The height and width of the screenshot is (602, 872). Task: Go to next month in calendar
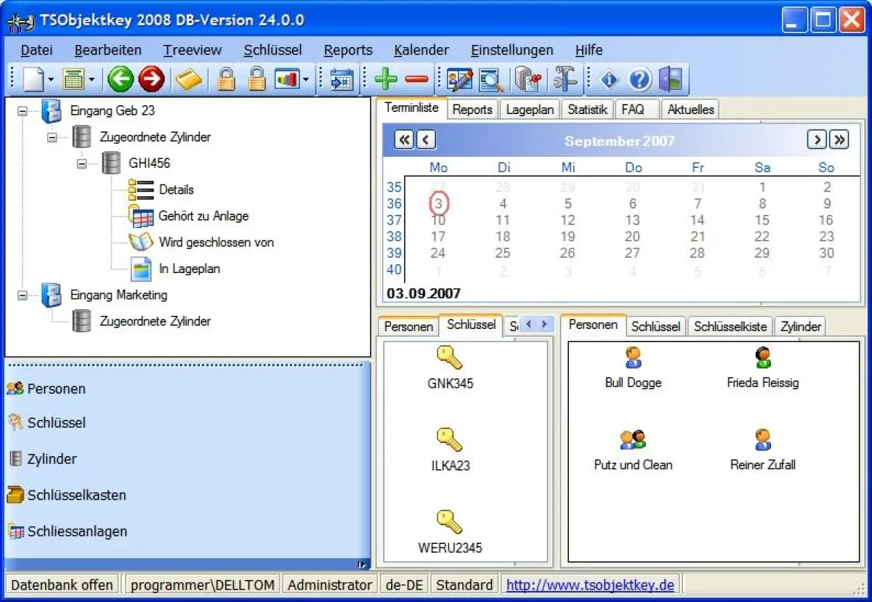coord(817,139)
